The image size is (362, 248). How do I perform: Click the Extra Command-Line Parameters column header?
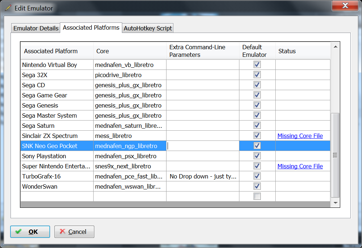[x=203, y=51]
